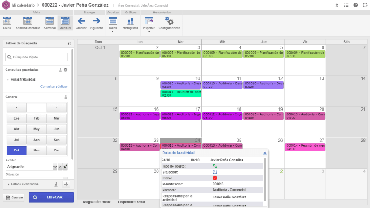This screenshot has height=208, width=370.
Task: Go to Anterior period arrow
Action: [x=81, y=23]
